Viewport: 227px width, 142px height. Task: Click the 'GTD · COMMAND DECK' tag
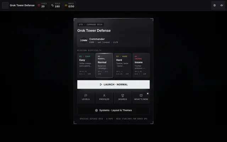coord(91,24)
